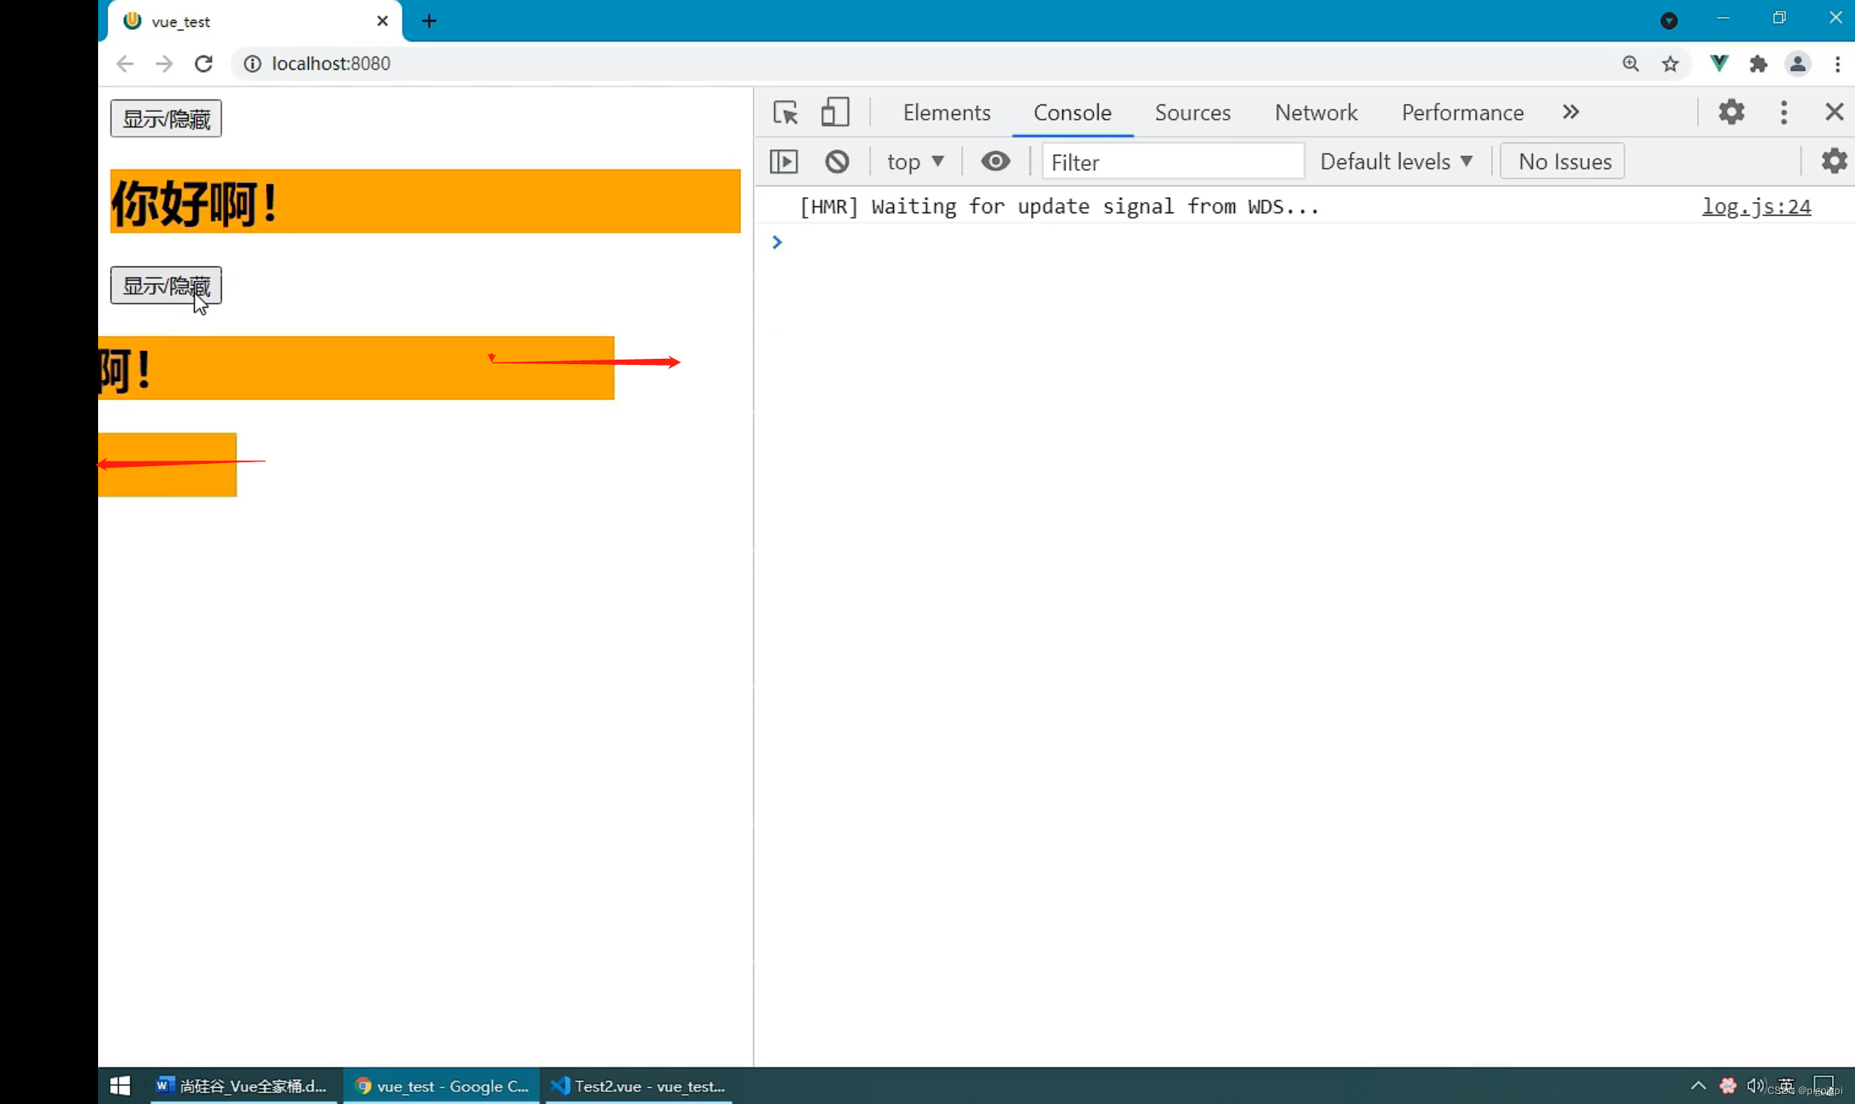Viewport: 1855px width, 1104px height.
Task: Select the cursor/pointer tool icon
Action: coord(783,113)
